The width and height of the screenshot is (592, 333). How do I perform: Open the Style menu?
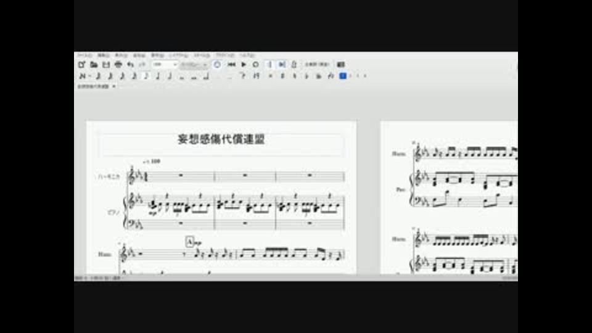coord(202,55)
